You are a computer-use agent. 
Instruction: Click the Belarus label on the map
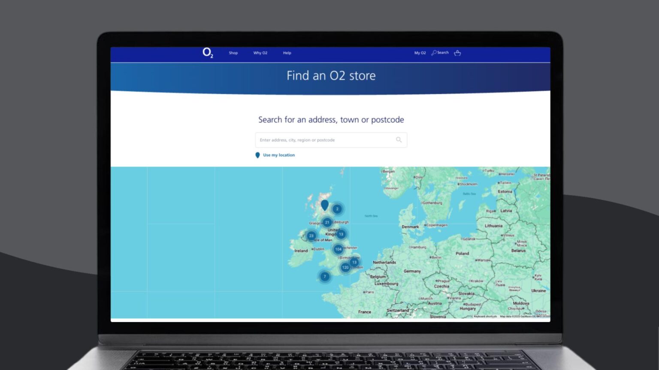click(518, 251)
